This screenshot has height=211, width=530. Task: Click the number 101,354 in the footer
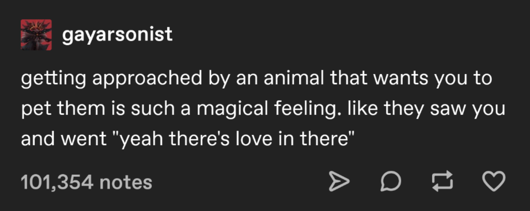[57, 182]
